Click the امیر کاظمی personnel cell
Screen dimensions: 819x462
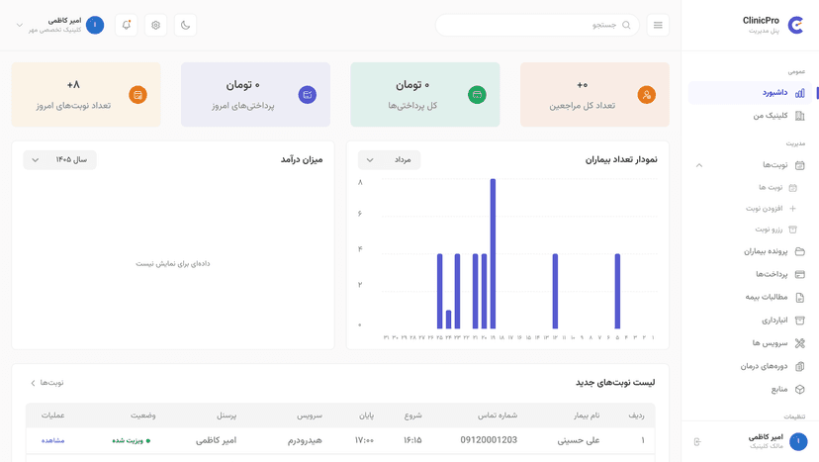(x=217, y=440)
